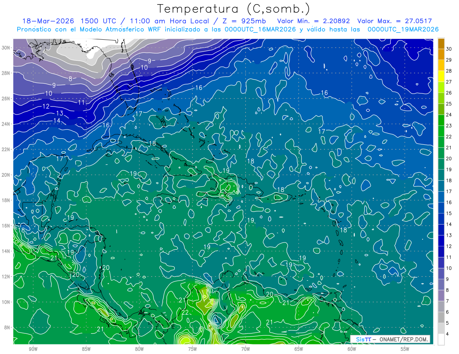The height and width of the screenshot is (354, 459).
Task: Pick the blue swatch between legend values 14 and 15
Action: pyautogui.click(x=441, y=219)
